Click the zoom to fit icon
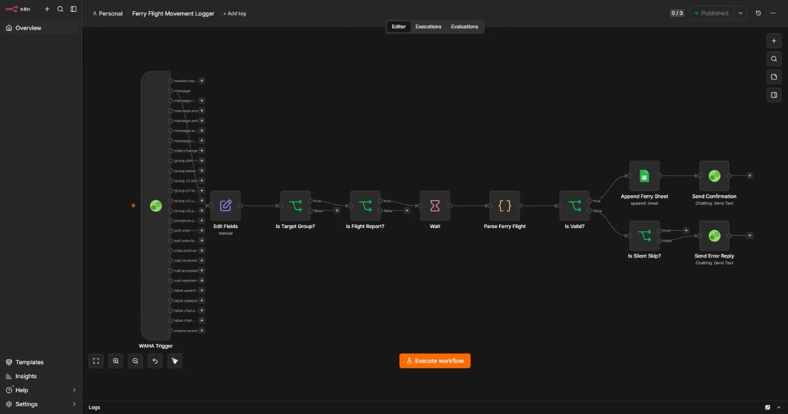The height and width of the screenshot is (414, 788). (x=96, y=361)
